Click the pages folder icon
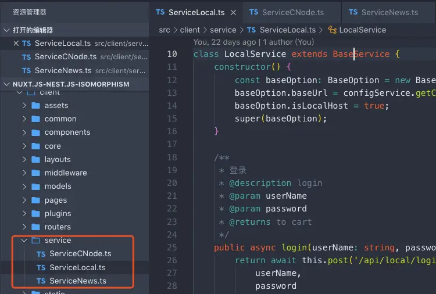This screenshot has height=294, width=436. pyautogui.click(x=35, y=200)
